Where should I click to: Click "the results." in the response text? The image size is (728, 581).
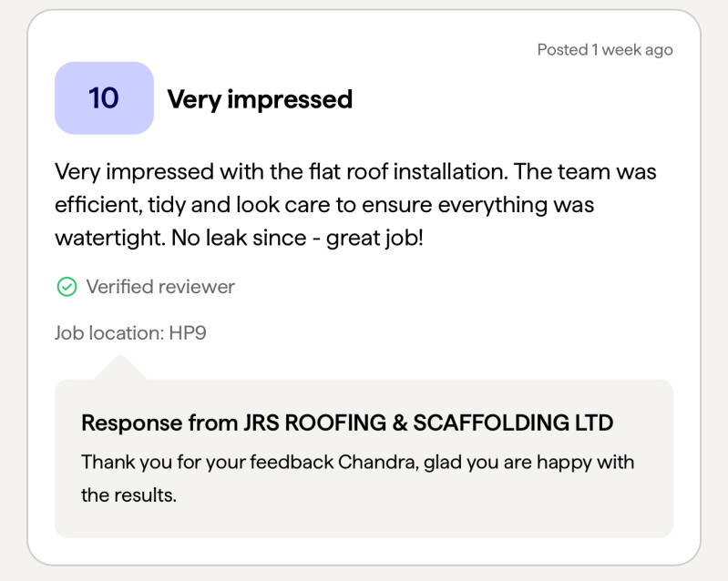click(128, 496)
